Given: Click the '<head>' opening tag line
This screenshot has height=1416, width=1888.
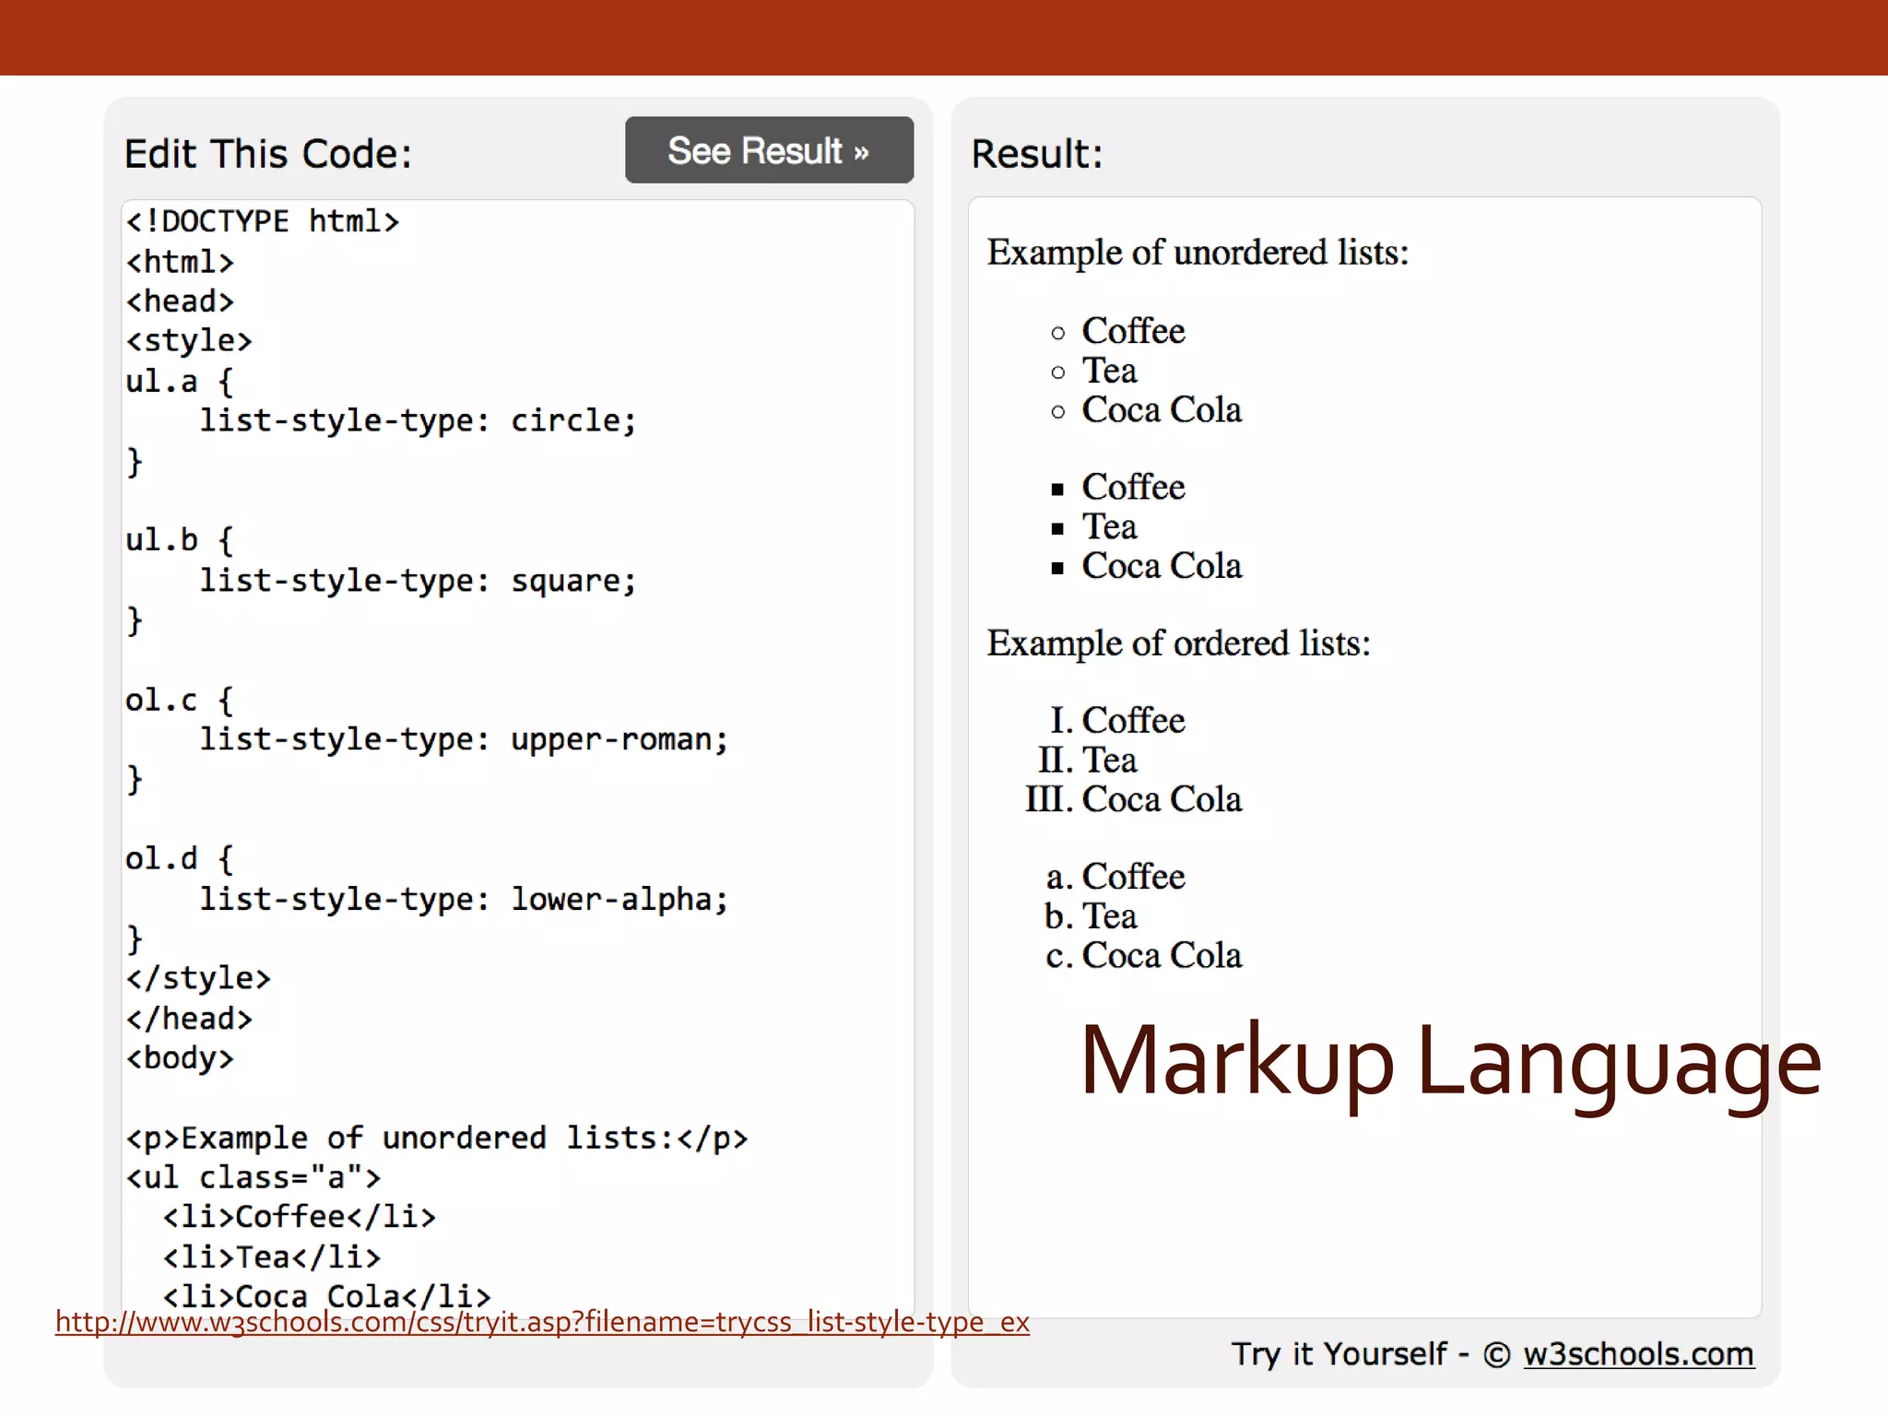Looking at the screenshot, I should tap(180, 301).
